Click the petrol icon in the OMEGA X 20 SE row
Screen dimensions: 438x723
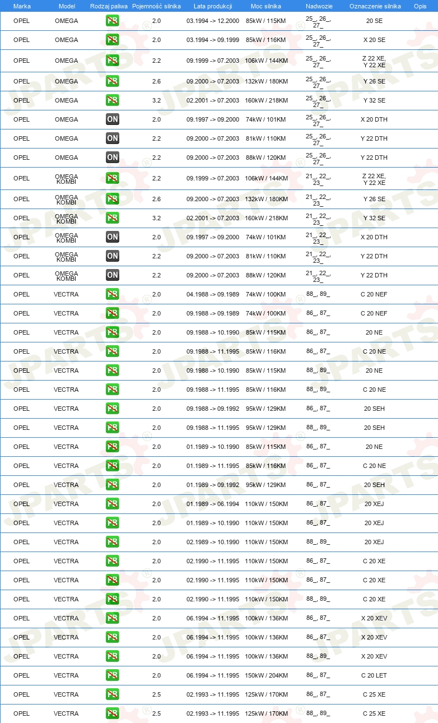tap(113, 40)
